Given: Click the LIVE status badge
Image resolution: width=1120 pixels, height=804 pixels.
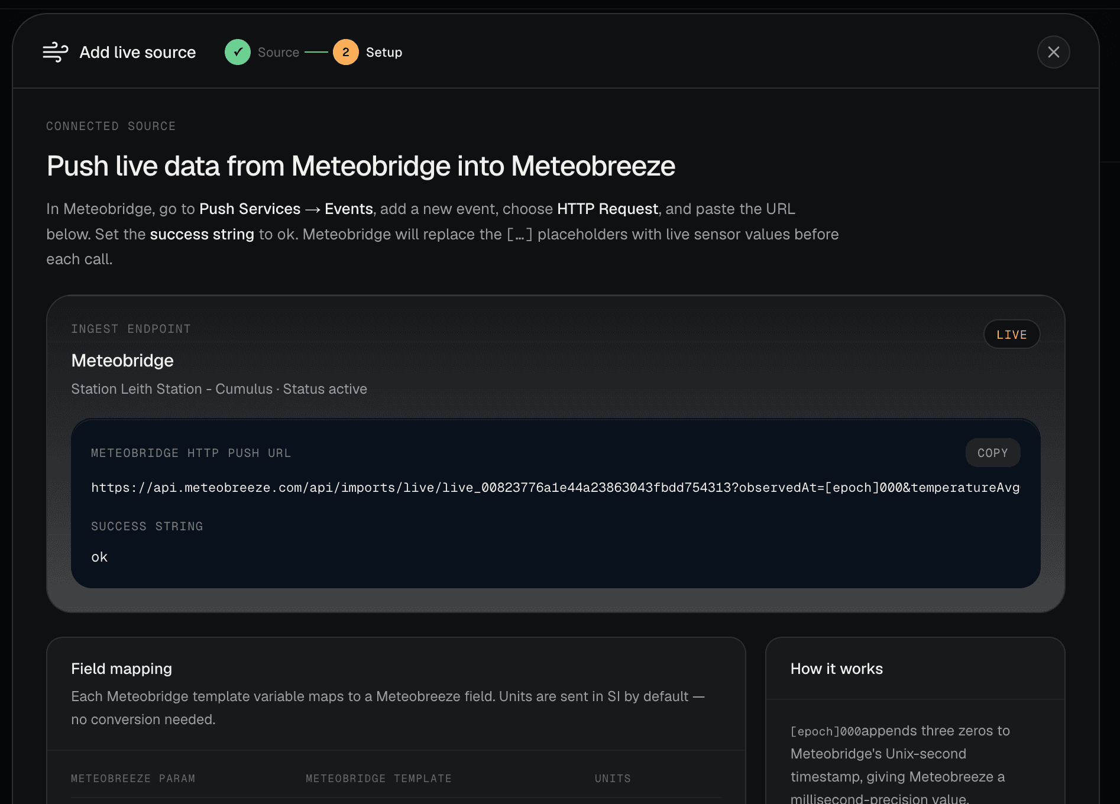Looking at the screenshot, I should pyautogui.click(x=1012, y=335).
